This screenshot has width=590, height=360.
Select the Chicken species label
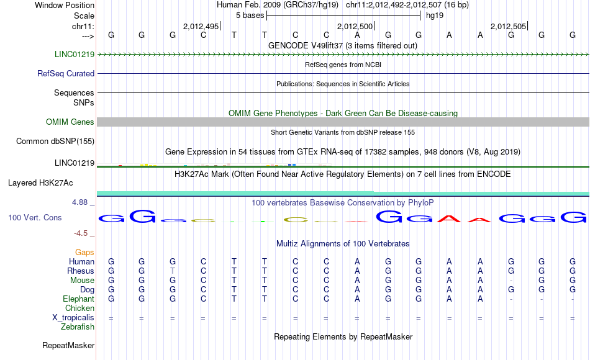click(79, 308)
